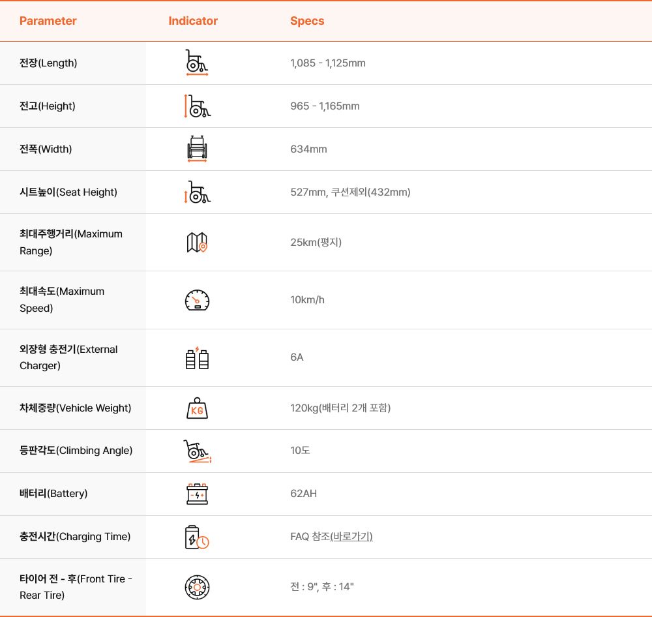Select the Front Tire - Rear Tire label
The image size is (652, 617).
pyautogui.click(x=76, y=586)
